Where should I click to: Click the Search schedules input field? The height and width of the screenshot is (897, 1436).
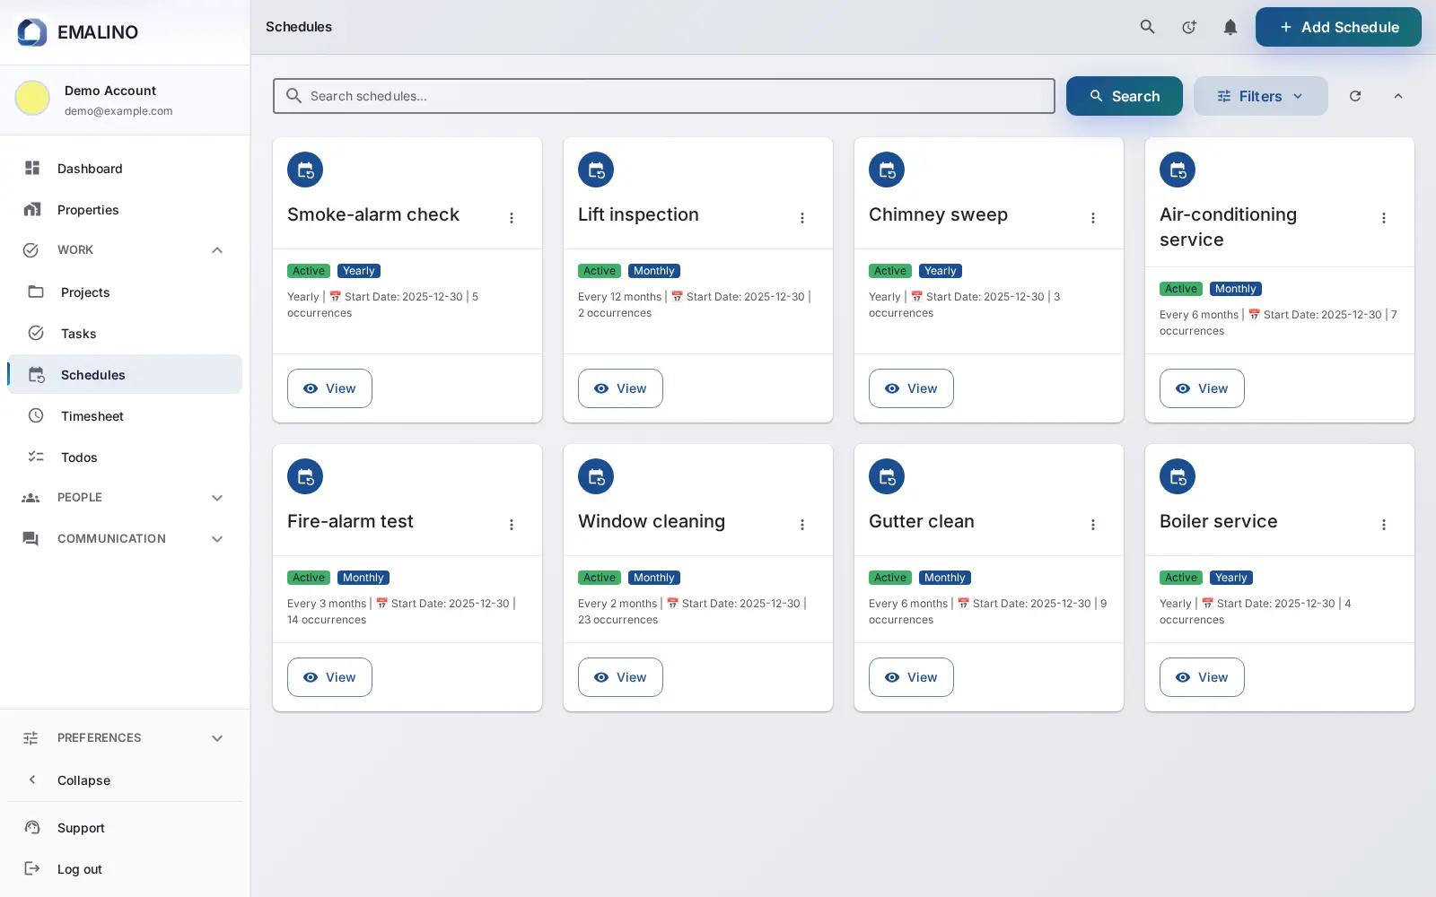[664, 96]
